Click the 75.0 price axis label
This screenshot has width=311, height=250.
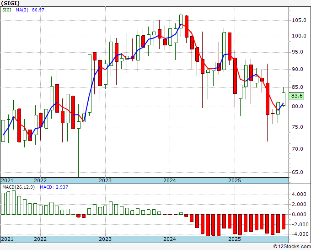pyautogui.click(x=298, y=127)
